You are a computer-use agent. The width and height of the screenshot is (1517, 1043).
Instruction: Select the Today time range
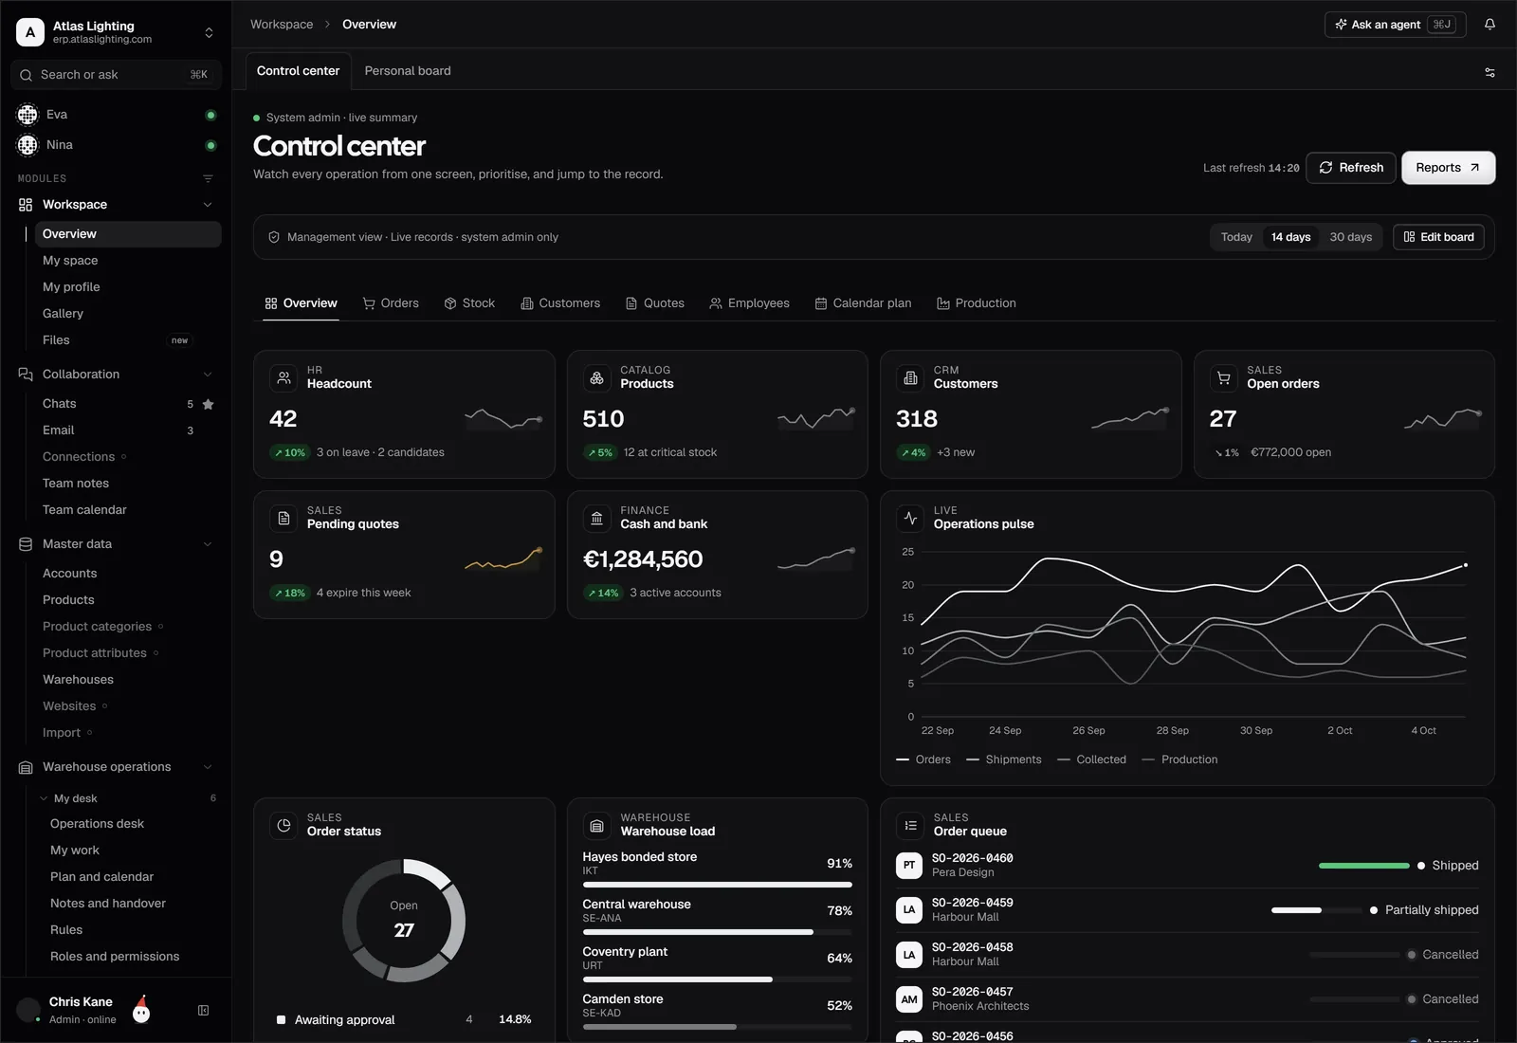click(x=1236, y=237)
